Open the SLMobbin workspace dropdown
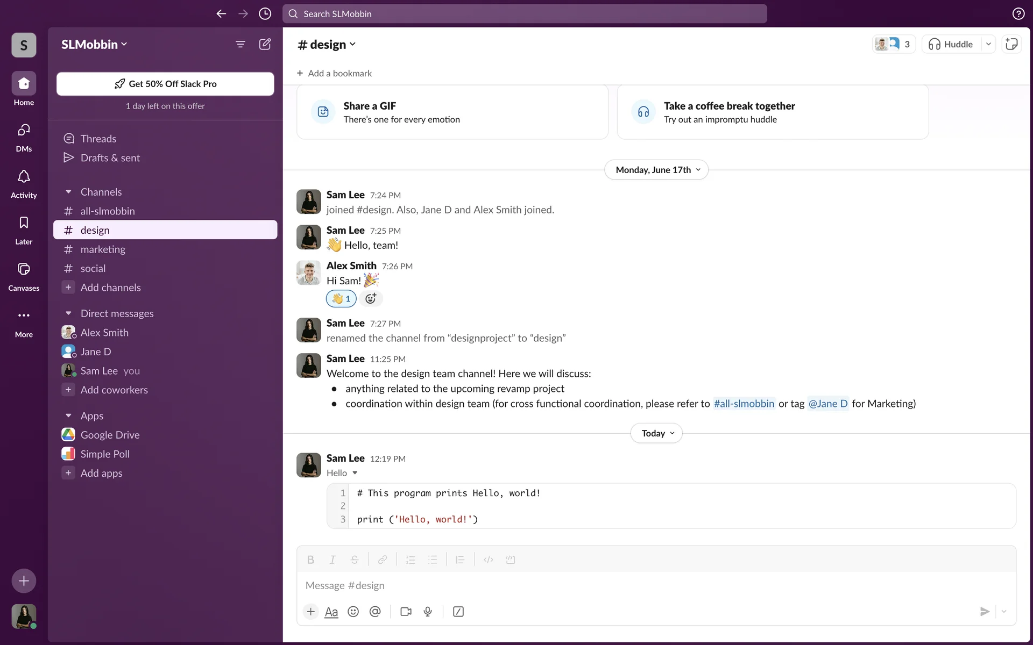This screenshot has width=1033, height=645. point(94,44)
